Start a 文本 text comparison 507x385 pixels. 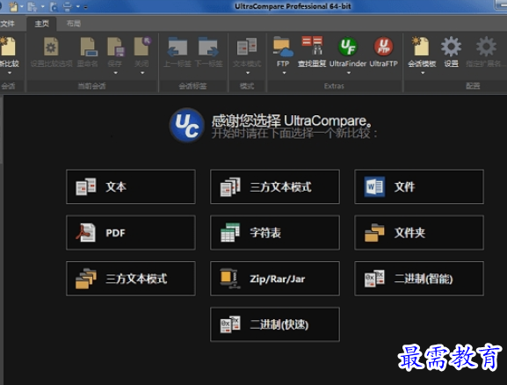click(x=131, y=186)
